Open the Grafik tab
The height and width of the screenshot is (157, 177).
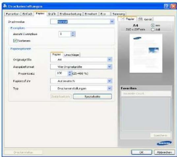pos(52,14)
